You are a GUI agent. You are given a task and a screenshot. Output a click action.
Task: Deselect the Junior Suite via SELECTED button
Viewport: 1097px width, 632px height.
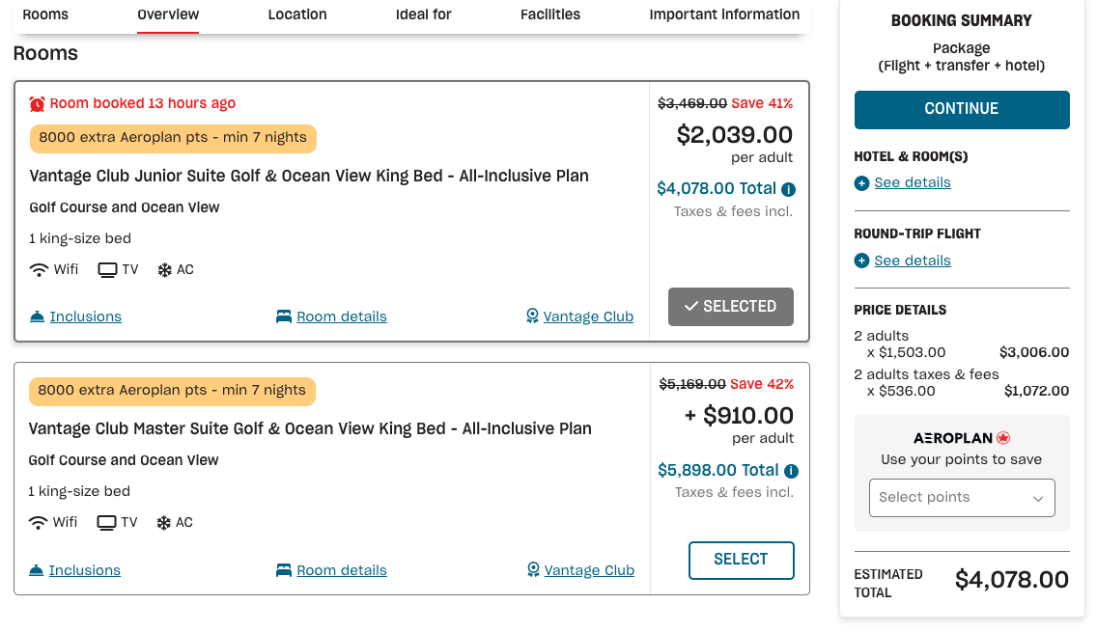[x=731, y=307]
